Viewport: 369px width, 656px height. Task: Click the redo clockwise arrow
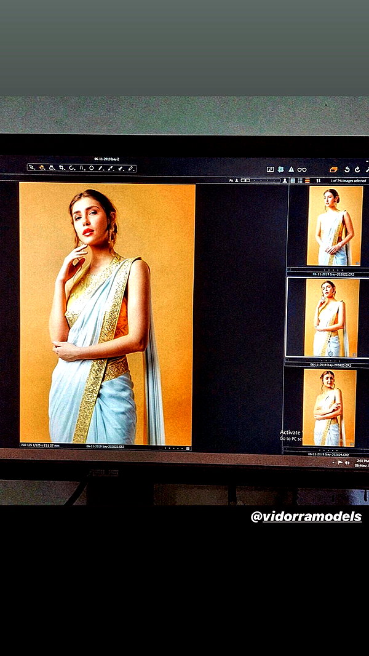coord(357,169)
